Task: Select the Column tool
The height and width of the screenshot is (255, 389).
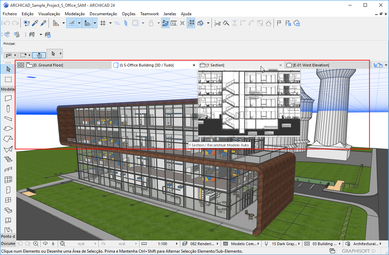Action: tap(8, 109)
